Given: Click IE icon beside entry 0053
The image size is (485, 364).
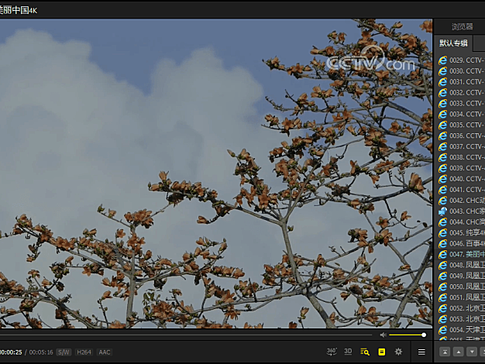Looking at the screenshot, I should pos(442,319).
